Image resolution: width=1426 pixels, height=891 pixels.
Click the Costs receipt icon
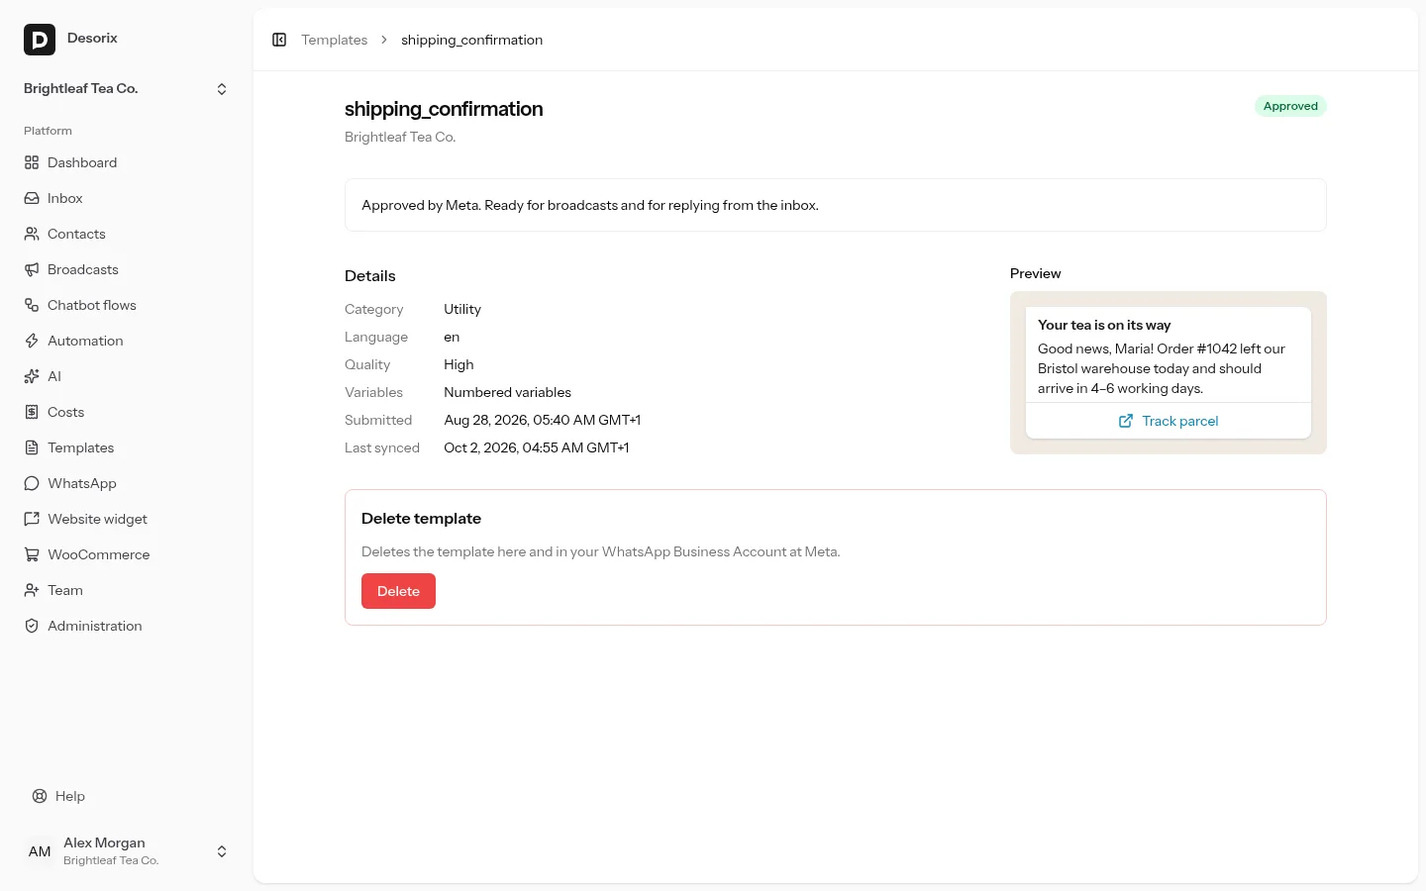pos(32,412)
